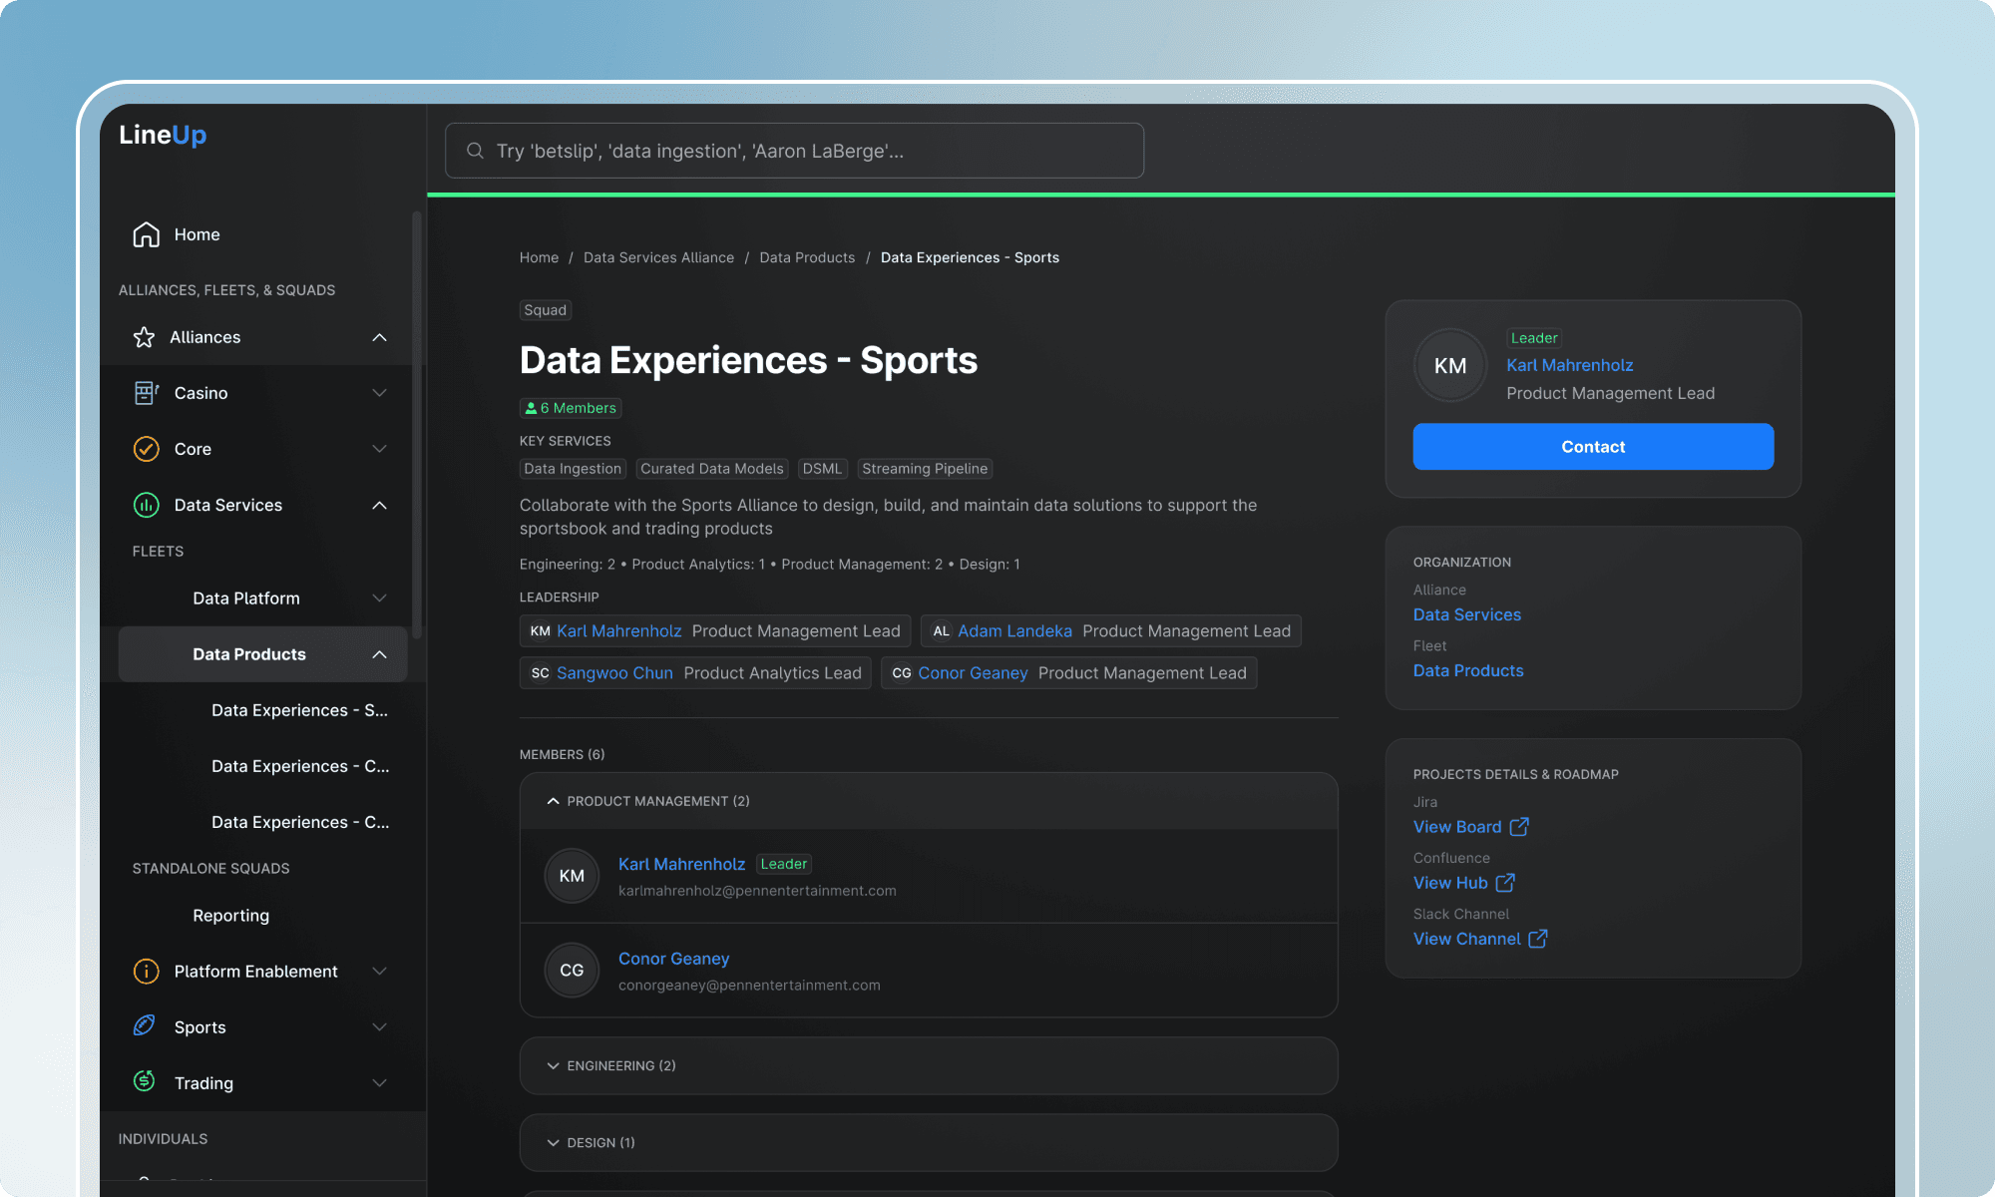Image resolution: width=1995 pixels, height=1197 pixels.
Task: Click the Platform Enablement info icon
Action: [146, 972]
